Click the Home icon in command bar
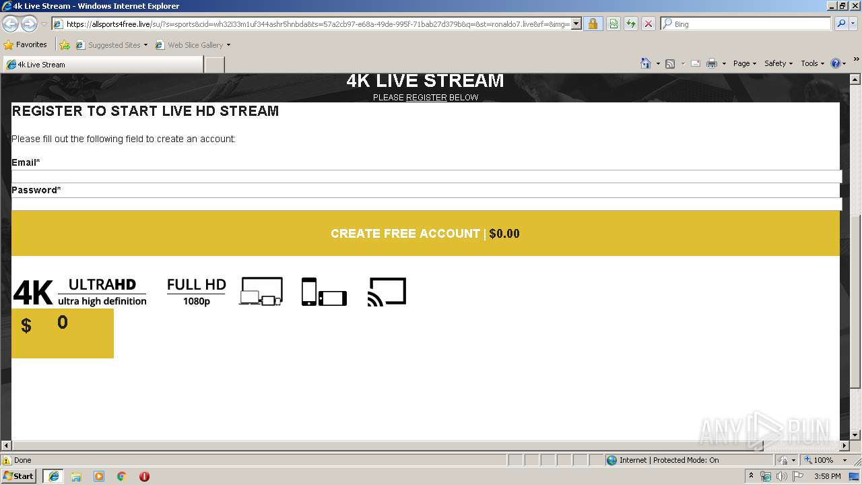 point(646,63)
